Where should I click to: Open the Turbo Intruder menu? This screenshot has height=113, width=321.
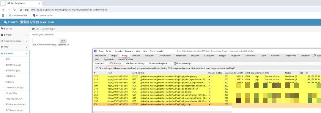click(157, 51)
